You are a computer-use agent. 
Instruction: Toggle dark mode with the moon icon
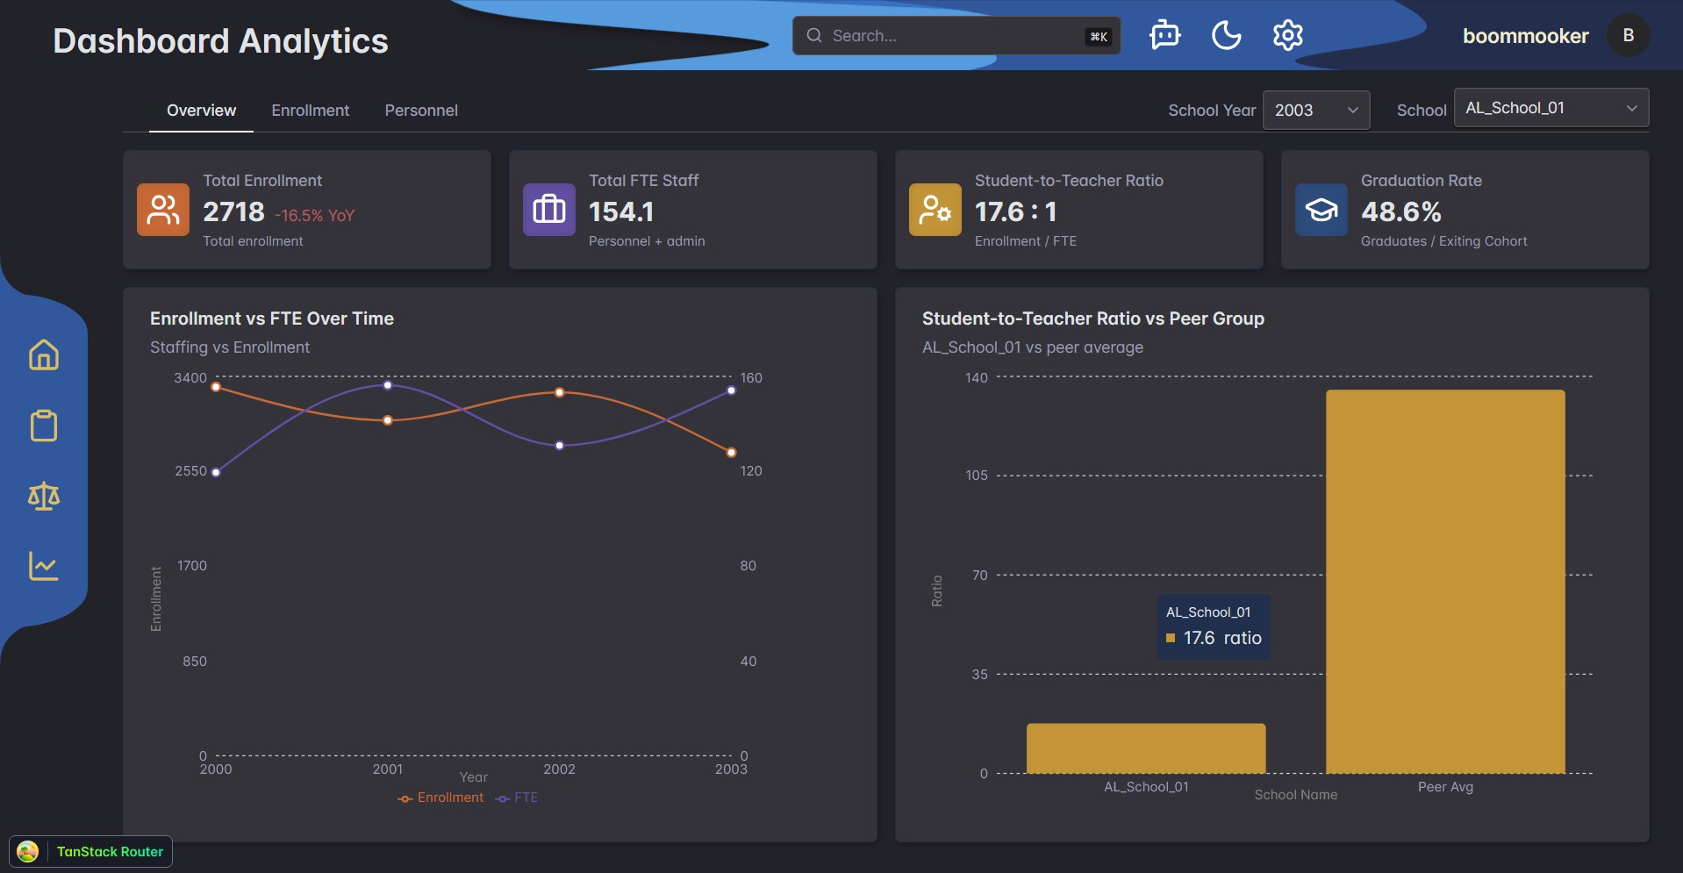pos(1226,35)
